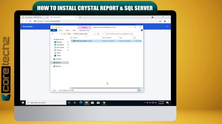Viewport: 222px width, 124px height.
Task: Click the Explorer back arrow
Action: [53, 34]
